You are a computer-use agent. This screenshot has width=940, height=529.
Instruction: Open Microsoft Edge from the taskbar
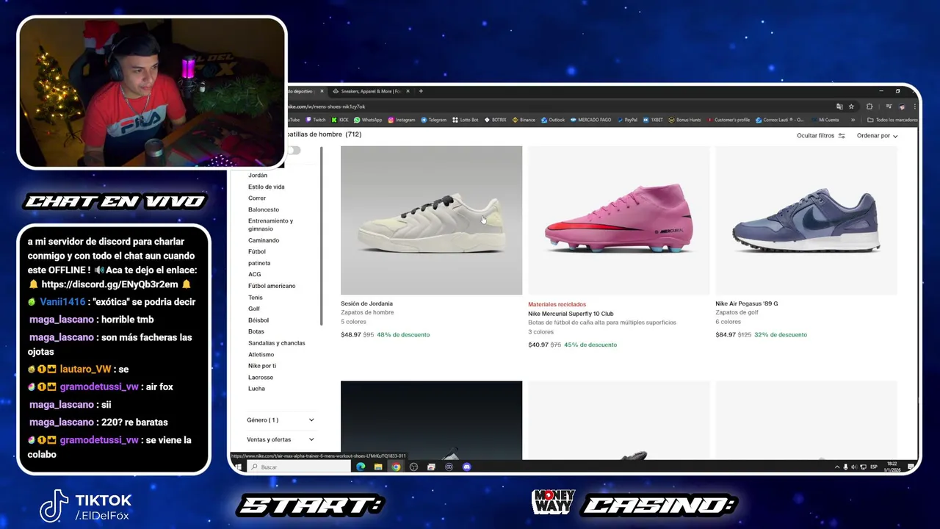[x=361, y=467]
